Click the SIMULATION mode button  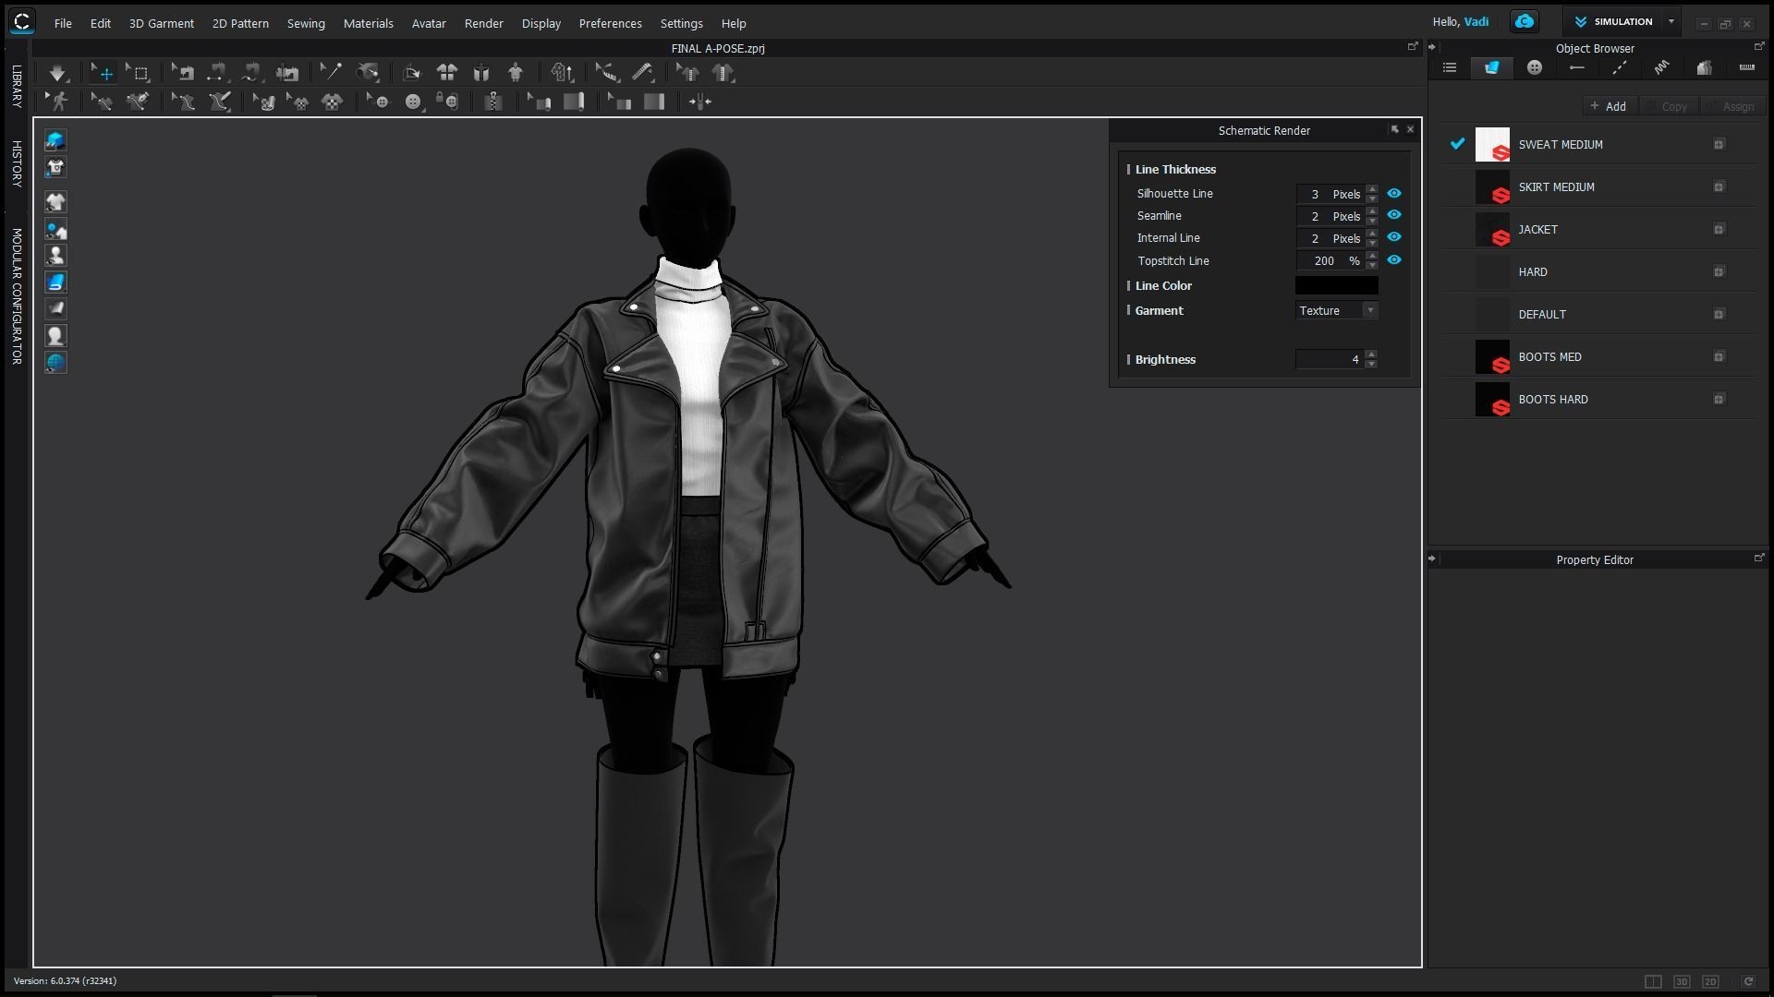[1613, 21]
